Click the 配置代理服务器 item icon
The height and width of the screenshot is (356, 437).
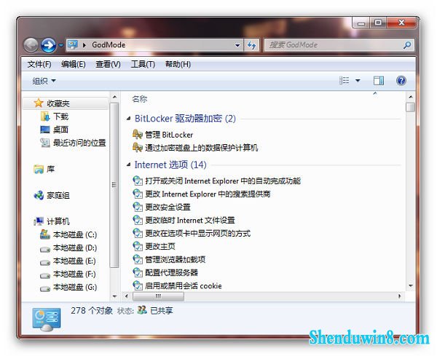point(138,272)
